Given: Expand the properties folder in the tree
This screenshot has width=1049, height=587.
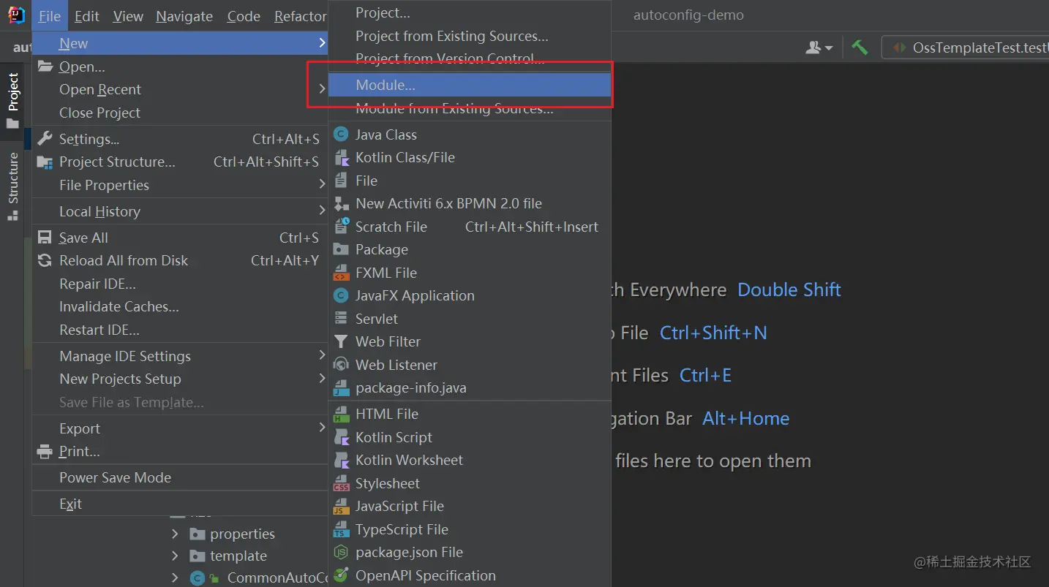Looking at the screenshot, I should click(x=174, y=534).
